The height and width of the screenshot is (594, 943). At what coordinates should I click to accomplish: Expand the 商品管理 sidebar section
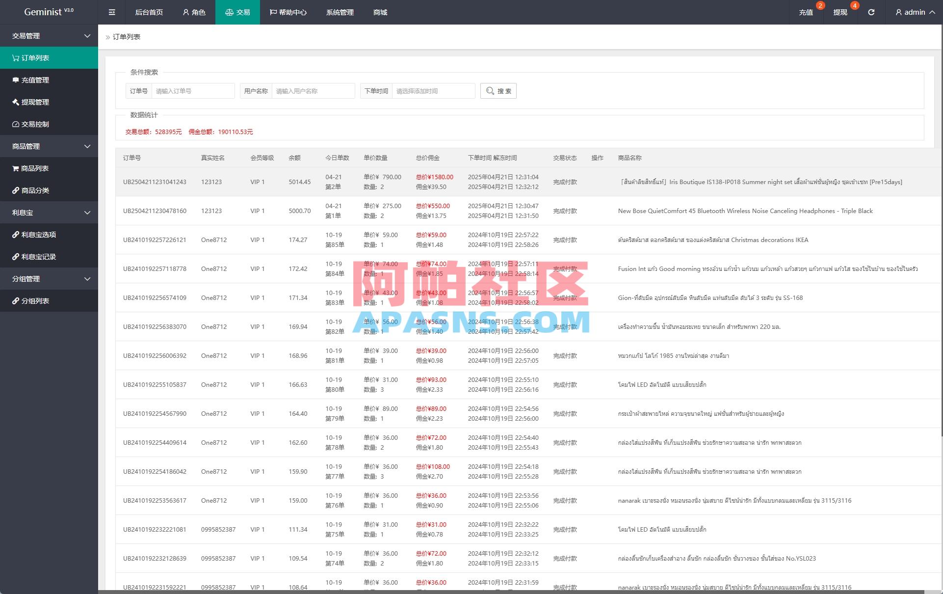(x=87, y=146)
